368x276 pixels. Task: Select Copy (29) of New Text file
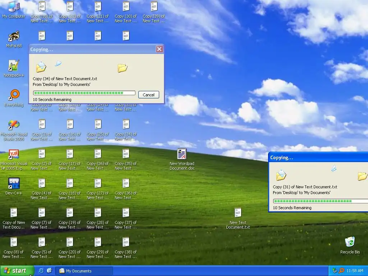[x=98, y=248]
